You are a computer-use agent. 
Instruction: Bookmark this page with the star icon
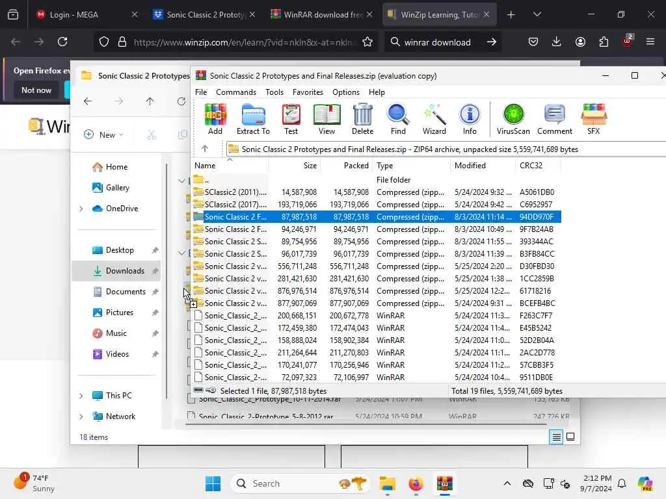[x=367, y=42]
